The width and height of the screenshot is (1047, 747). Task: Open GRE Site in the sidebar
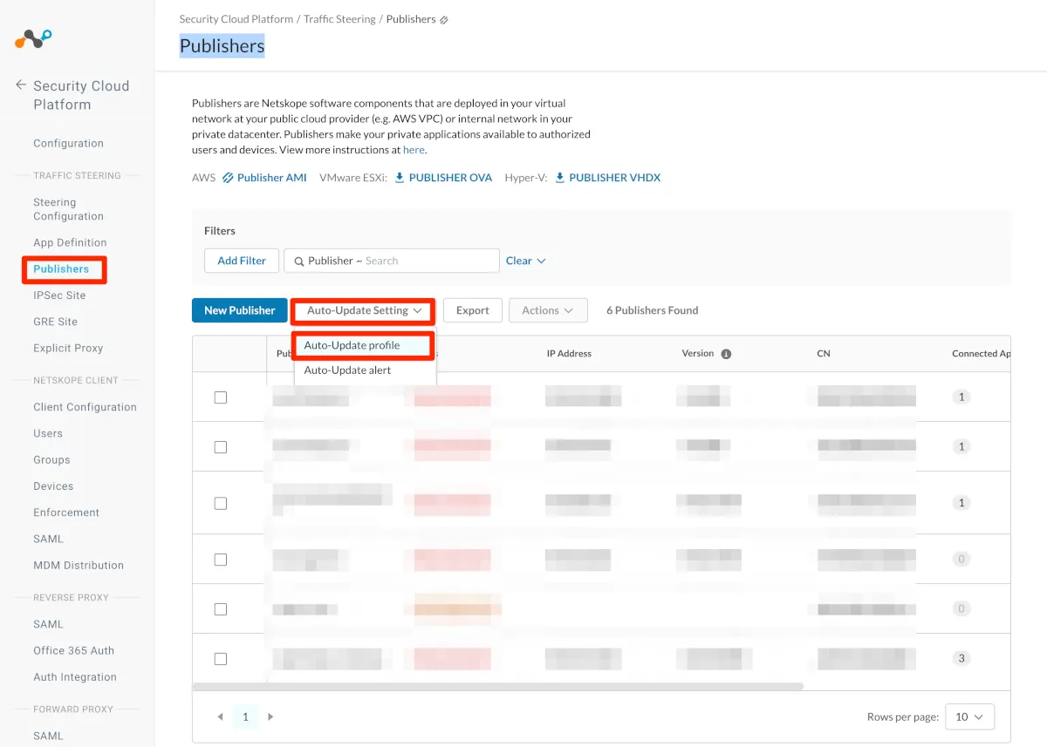point(55,322)
